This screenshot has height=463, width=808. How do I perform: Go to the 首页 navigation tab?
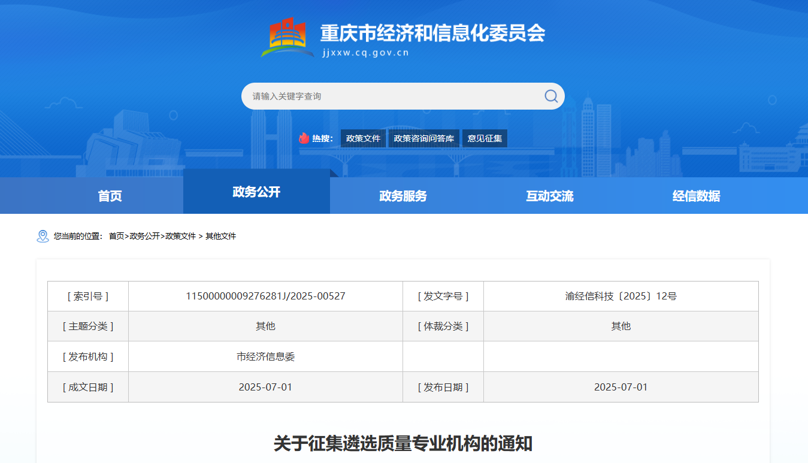pyautogui.click(x=110, y=196)
